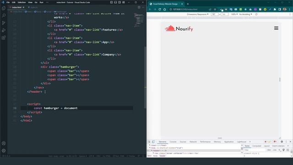
Task: Switch to the style.css editor tab
Action: tap(33, 7)
